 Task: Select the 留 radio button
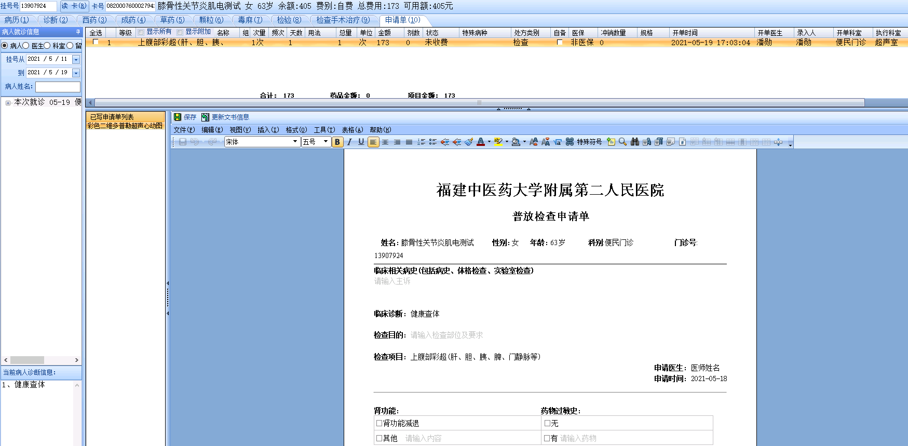70,46
